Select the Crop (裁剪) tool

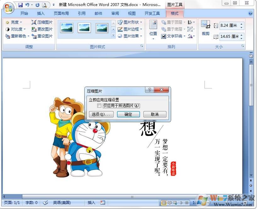click(x=206, y=28)
